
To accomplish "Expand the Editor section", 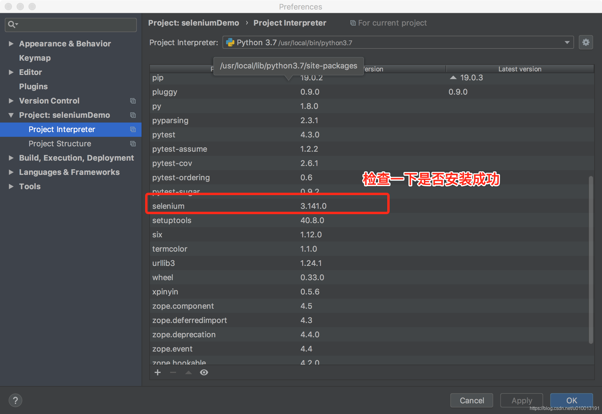I will [x=11, y=72].
